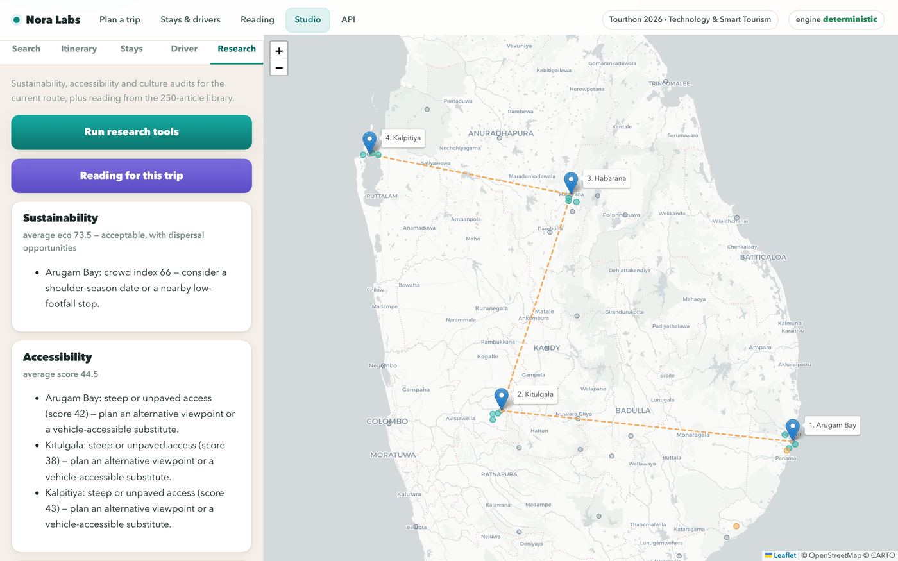Go to the Reading page
898x561 pixels.
pyautogui.click(x=257, y=20)
